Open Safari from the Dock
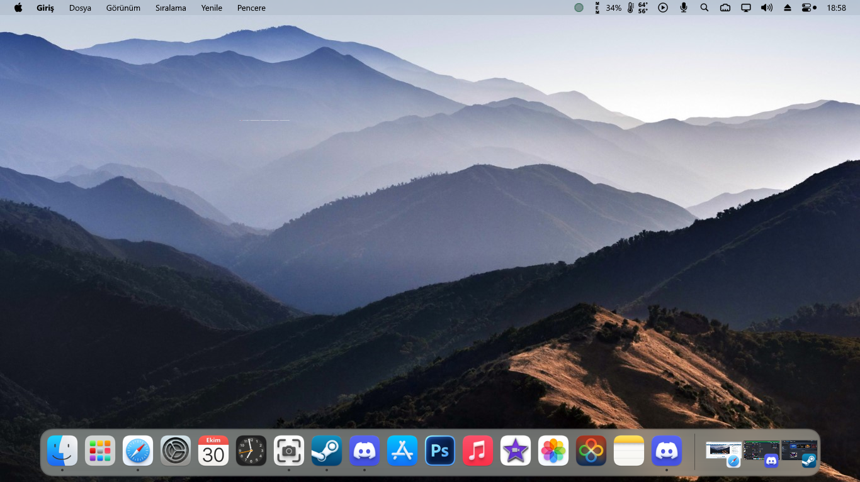The image size is (860, 482). 137,451
